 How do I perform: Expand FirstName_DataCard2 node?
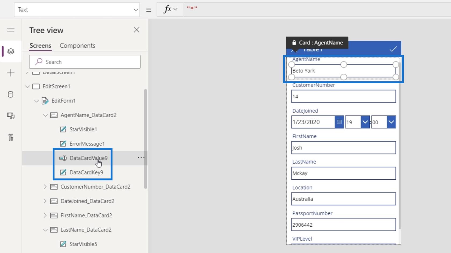(x=45, y=216)
